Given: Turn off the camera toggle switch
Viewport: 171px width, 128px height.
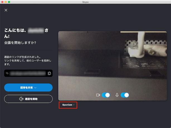Looking at the screenshot, I should 106,95.
